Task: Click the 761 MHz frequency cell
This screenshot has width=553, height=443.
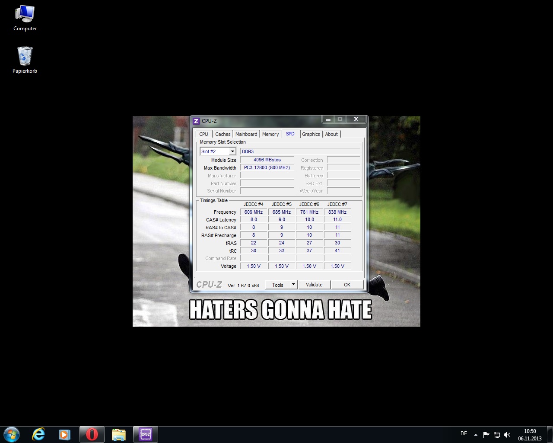Action: [x=309, y=212]
